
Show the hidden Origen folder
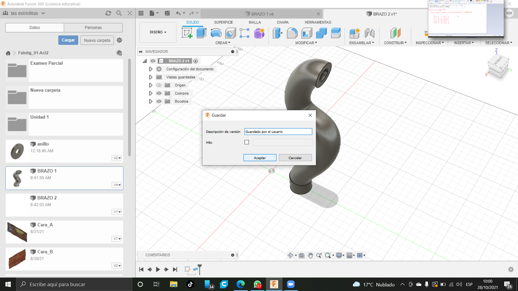tap(159, 85)
